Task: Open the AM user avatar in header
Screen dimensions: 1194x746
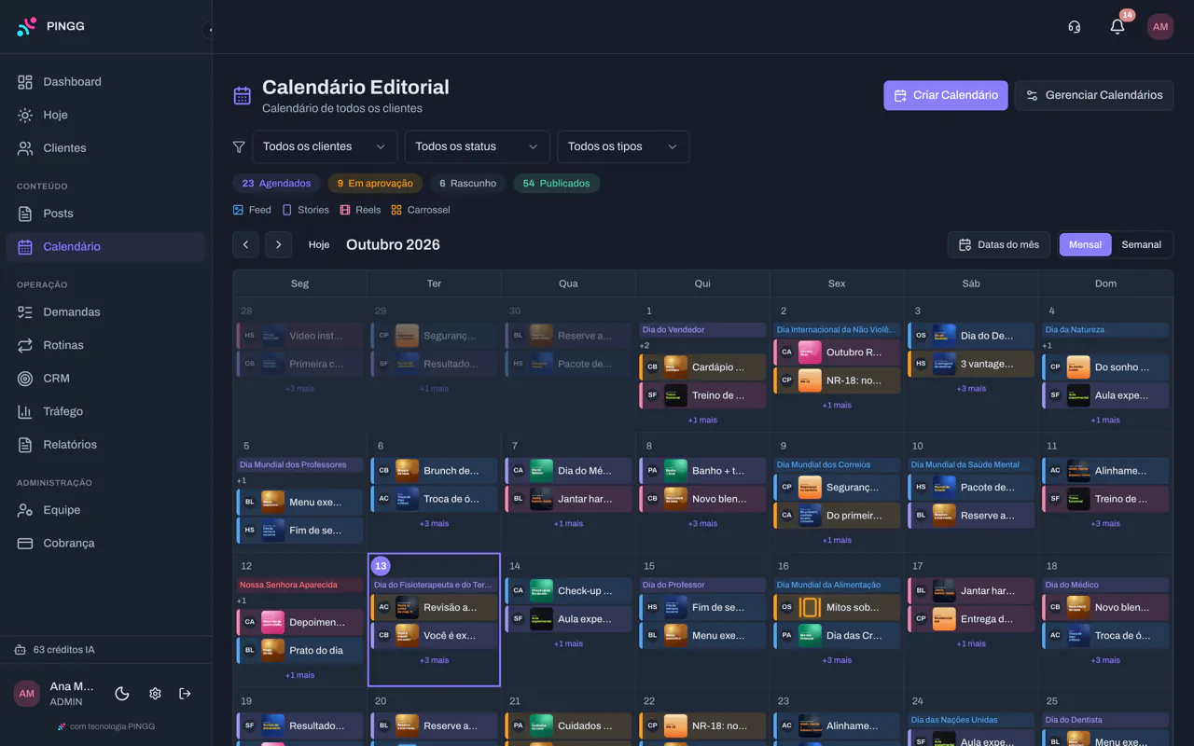Action: (1160, 26)
